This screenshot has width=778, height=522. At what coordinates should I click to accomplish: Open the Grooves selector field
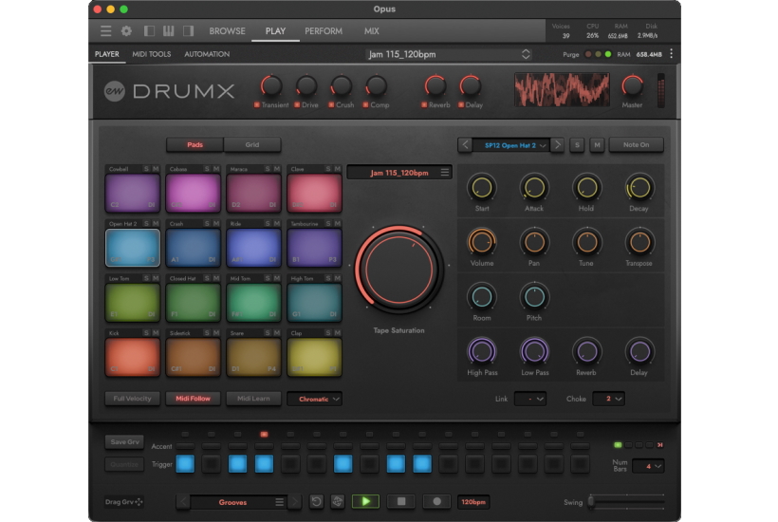[237, 502]
